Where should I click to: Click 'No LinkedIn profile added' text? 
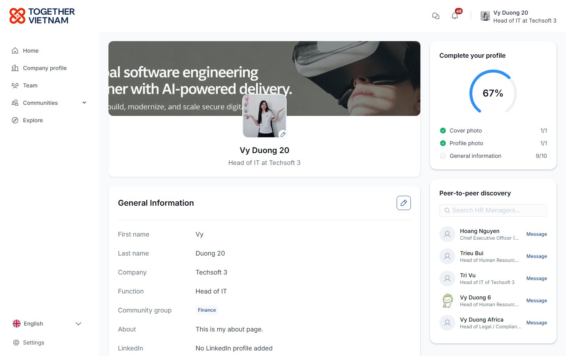tap(234, 348)
